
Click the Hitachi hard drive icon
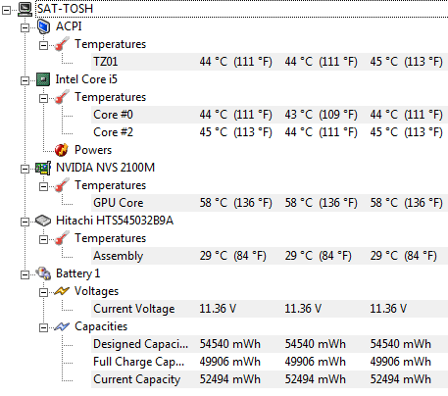coord(43,221)
